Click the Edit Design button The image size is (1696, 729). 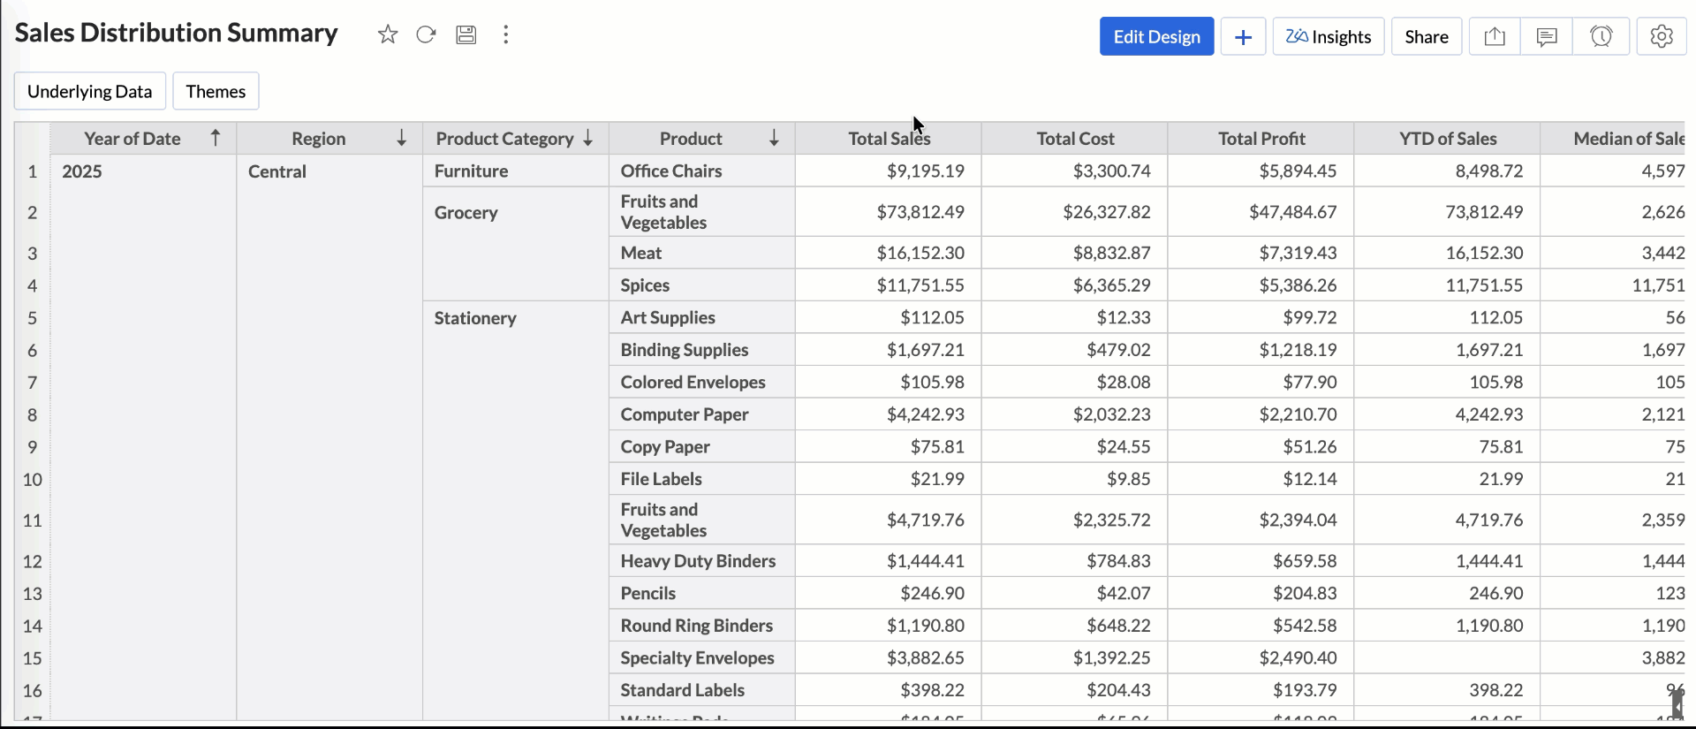tap(1156, 36)
